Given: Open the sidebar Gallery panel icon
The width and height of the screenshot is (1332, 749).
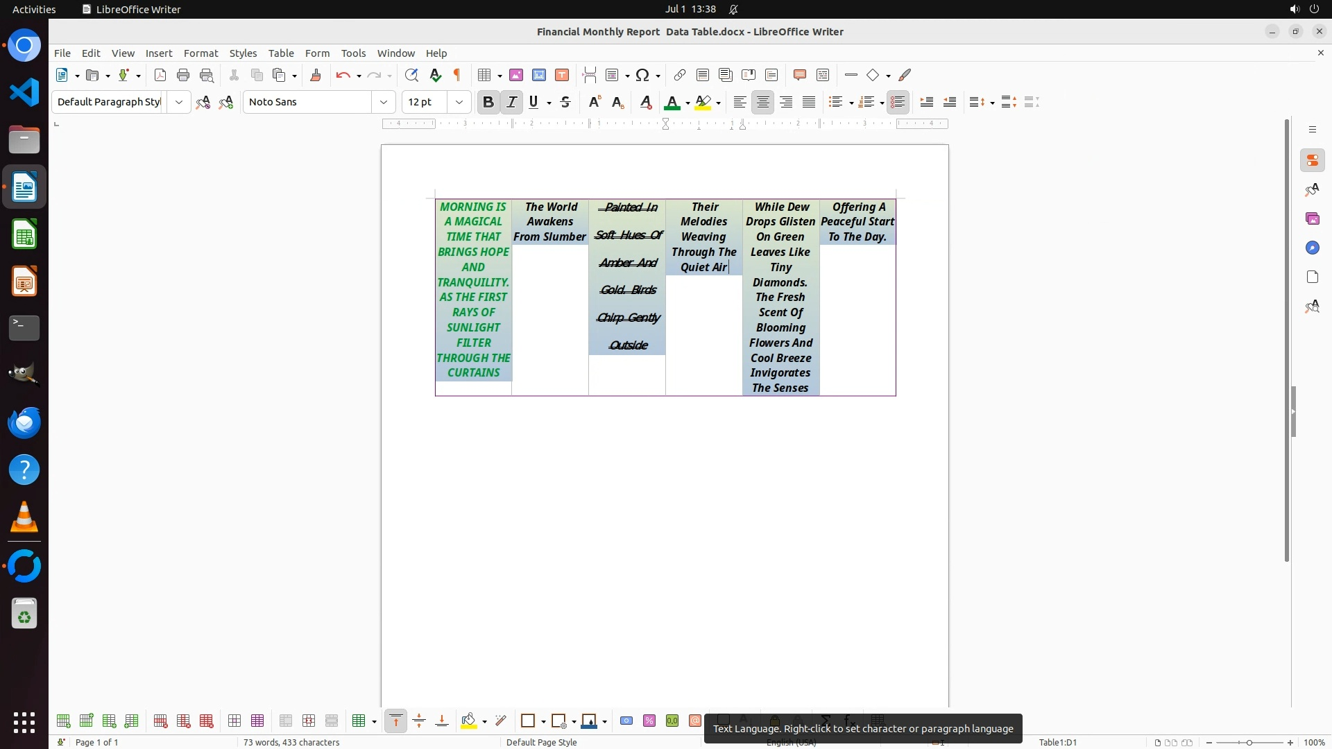Looking at the screenshot, I should pyautogui.click(x=1313, y=219).
